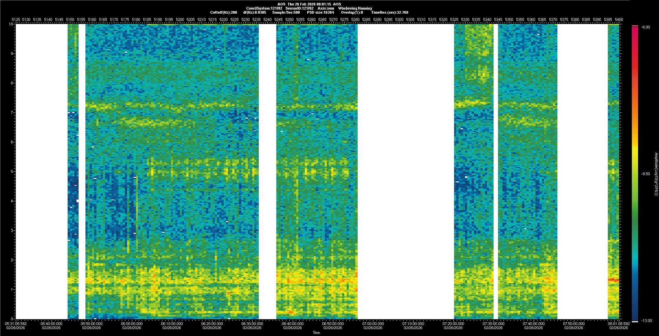Select the 07:20:00.000 time tick
Viewport: 659px width, 336px height.
click(453, 323)
